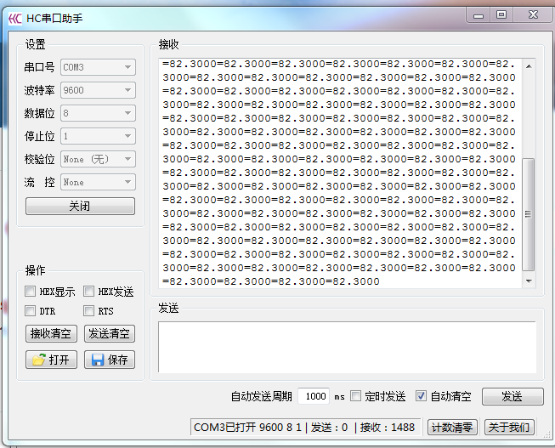The height and width of the screenshot is (448, 555).
Task: Expand the 波特率 9600 dropdown
Action: (98, 90)
